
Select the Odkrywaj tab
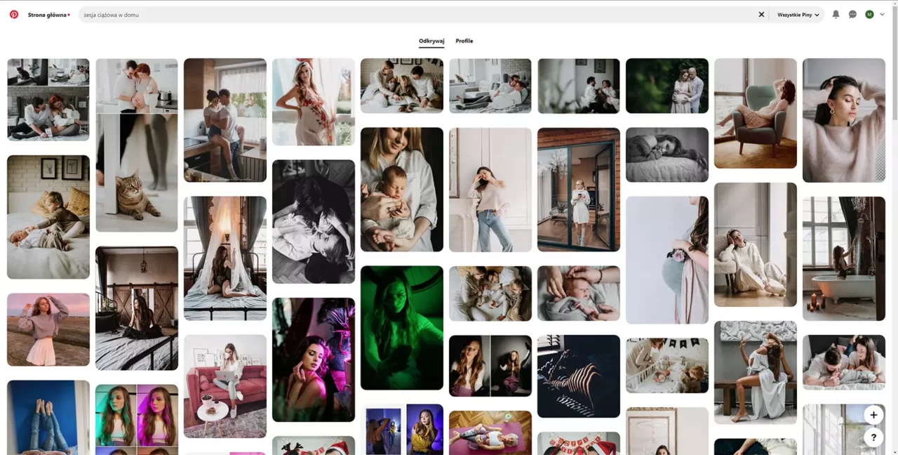(431, 41)
